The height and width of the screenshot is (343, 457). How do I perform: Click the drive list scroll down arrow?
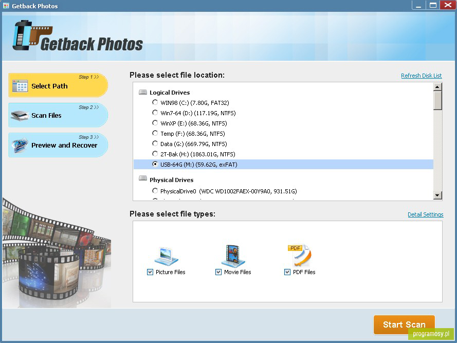coord(437,195)
